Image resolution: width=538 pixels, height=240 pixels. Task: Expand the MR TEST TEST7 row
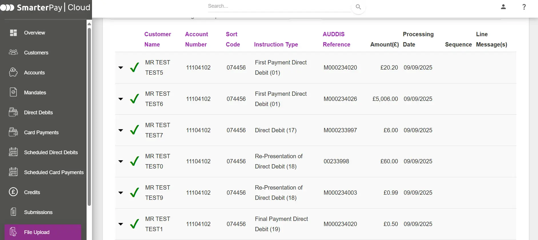(x=121, y=130)
